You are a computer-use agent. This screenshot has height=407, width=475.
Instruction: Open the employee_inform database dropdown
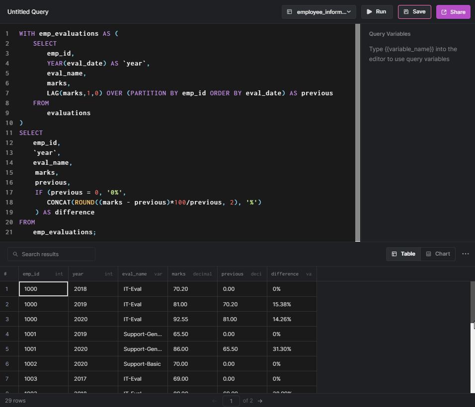point(318,12)
